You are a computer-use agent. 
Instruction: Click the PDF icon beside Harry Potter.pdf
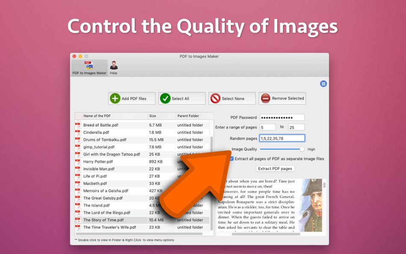point(79,162)
